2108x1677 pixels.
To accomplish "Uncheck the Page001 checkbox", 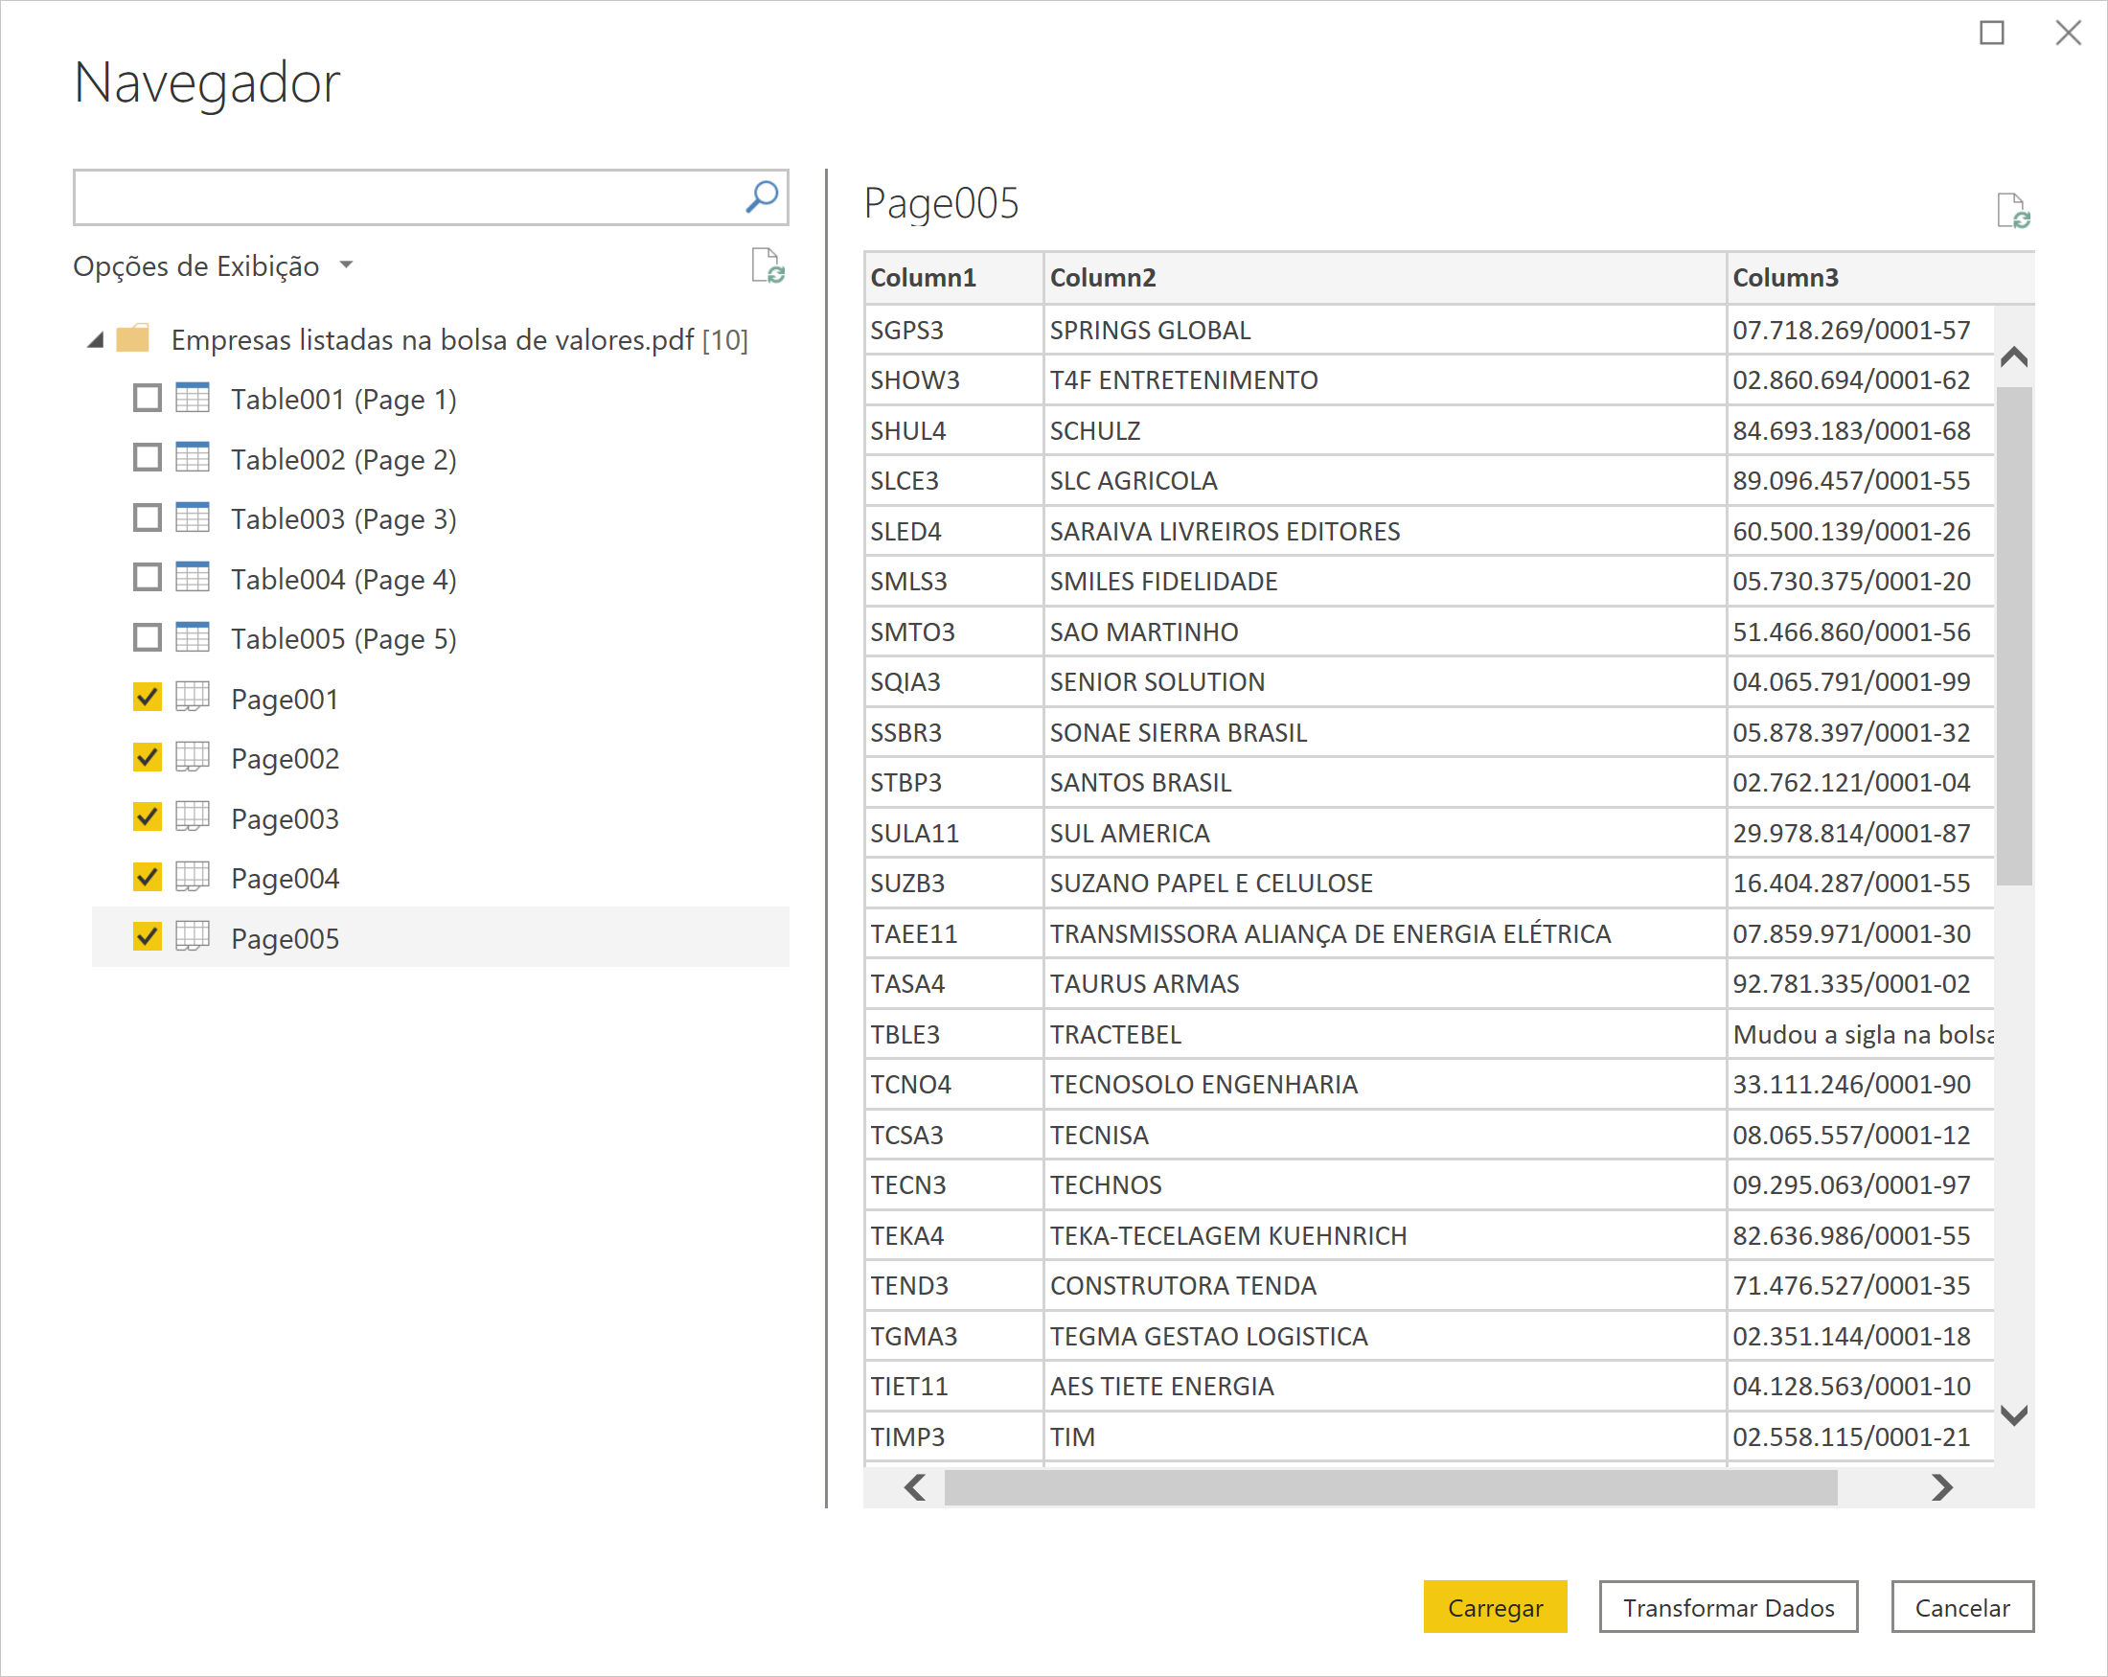I will tap(148, 699).
